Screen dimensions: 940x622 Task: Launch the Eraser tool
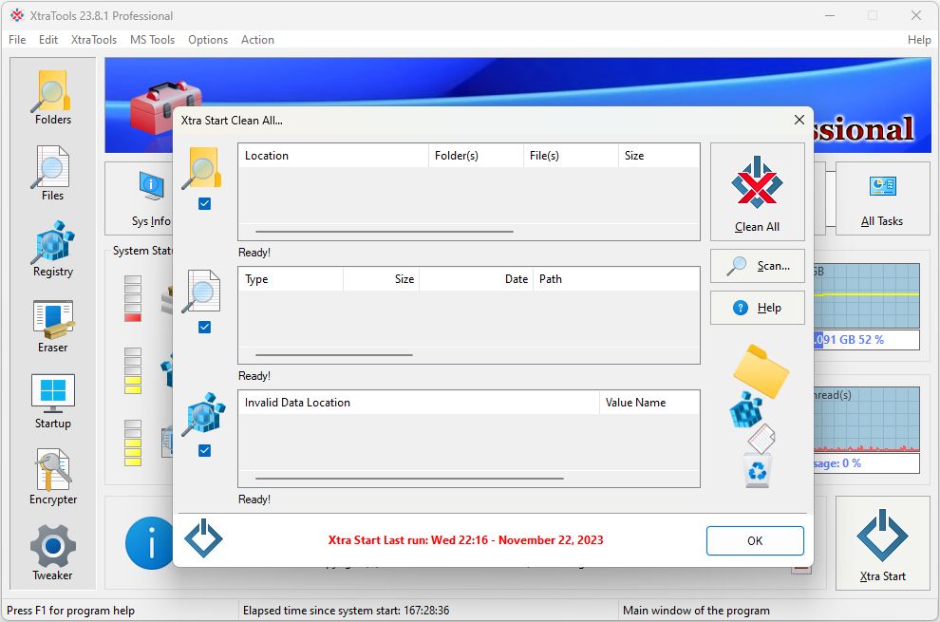[x=53, y=326]
